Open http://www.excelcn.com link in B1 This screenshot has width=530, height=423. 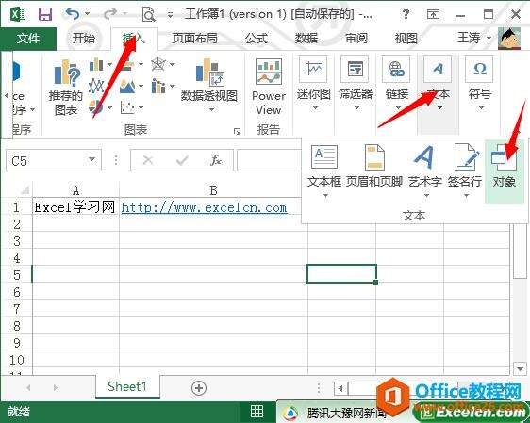(204, 207)
